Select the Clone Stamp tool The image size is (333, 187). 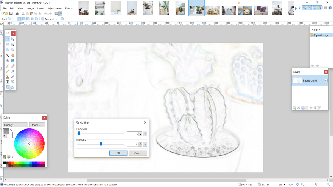(x=8, y=76)
